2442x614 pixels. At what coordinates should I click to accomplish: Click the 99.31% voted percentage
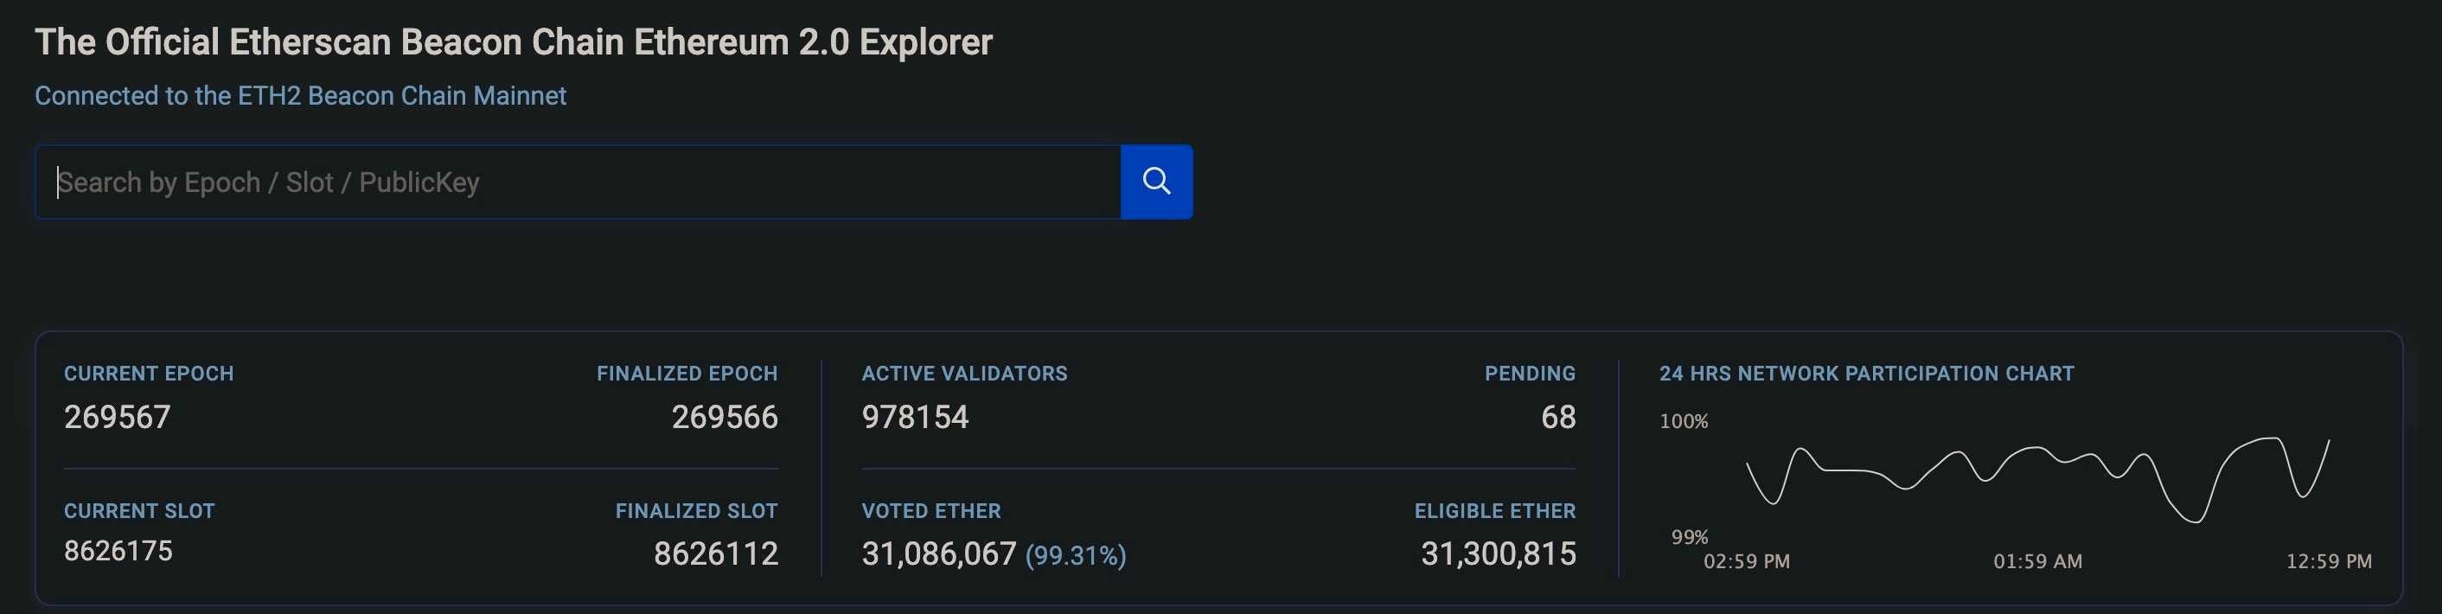coord(1076,555)
